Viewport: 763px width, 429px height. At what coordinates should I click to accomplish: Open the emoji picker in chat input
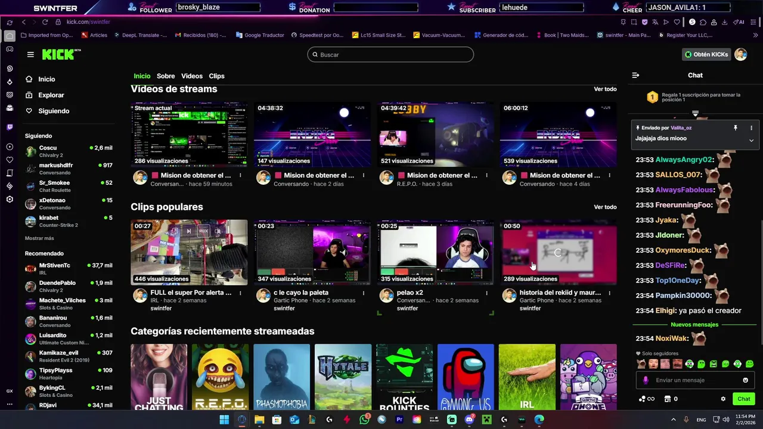tap(745, 380)
